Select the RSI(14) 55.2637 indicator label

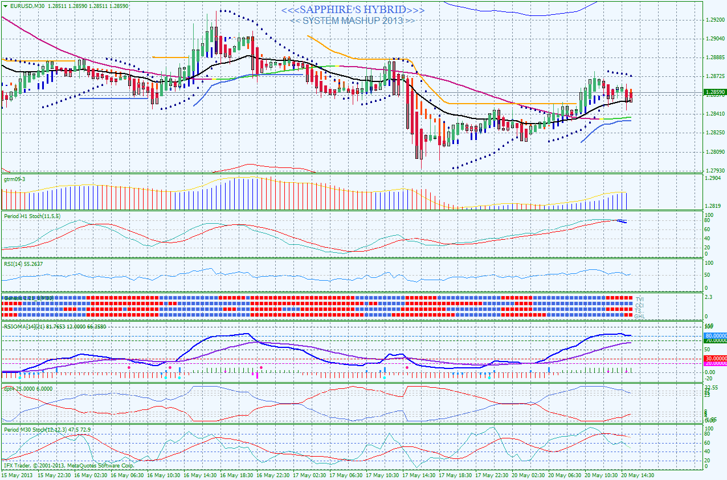[x=23, y=264]
